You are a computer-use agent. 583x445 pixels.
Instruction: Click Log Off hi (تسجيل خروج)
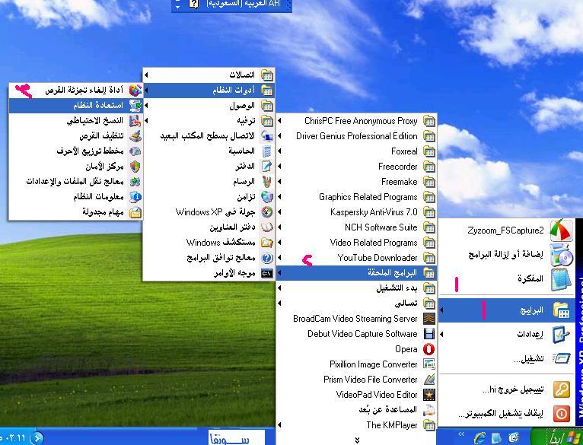coord(507,389)
